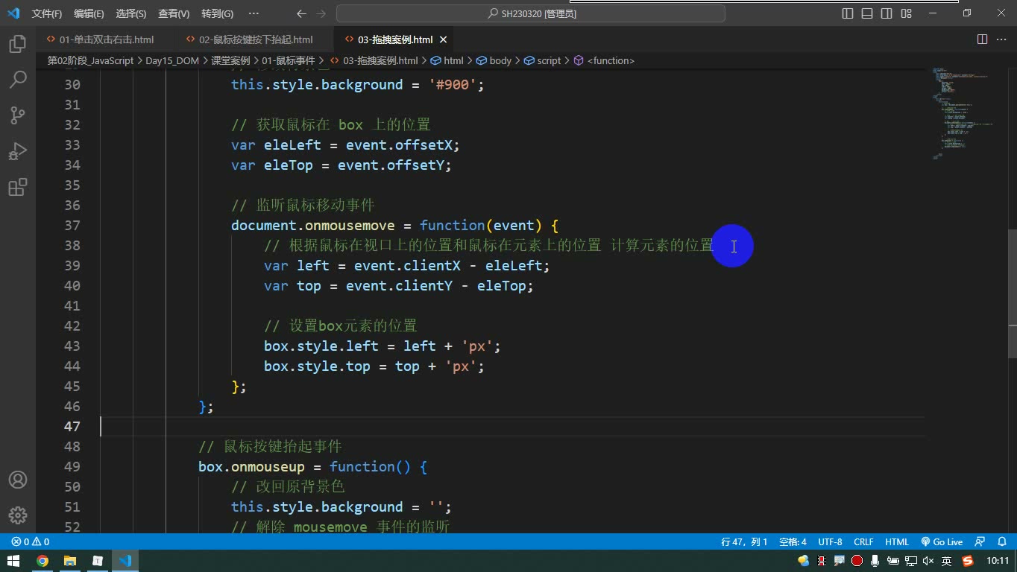Open editor more actions menu

[x=1001, y=39]
